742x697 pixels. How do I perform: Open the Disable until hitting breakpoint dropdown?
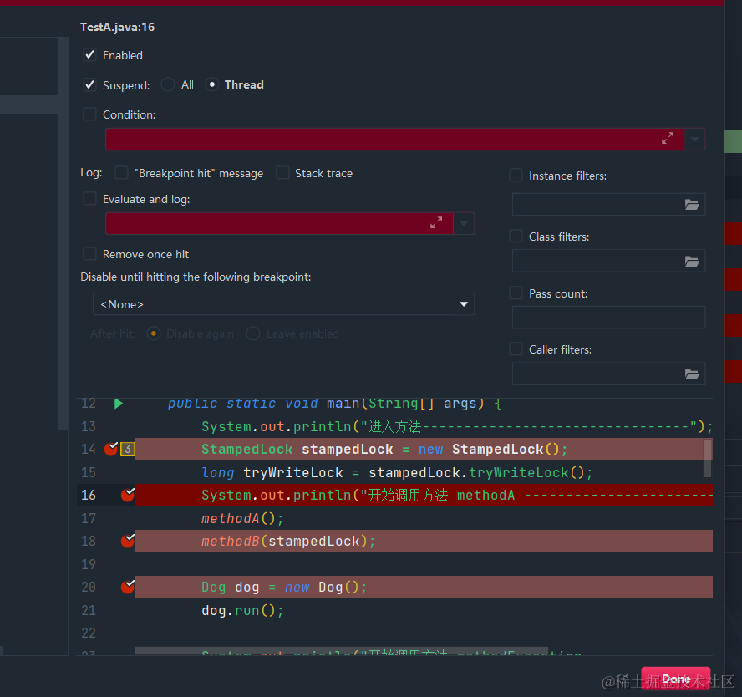(464, 304)
